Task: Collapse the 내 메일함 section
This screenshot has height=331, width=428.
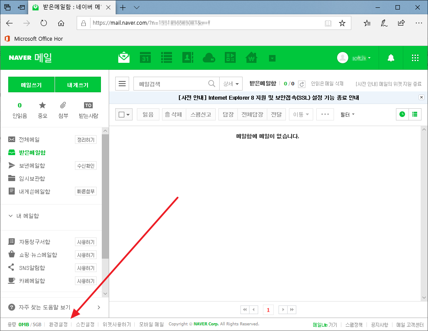Action: tap(11, 216)
